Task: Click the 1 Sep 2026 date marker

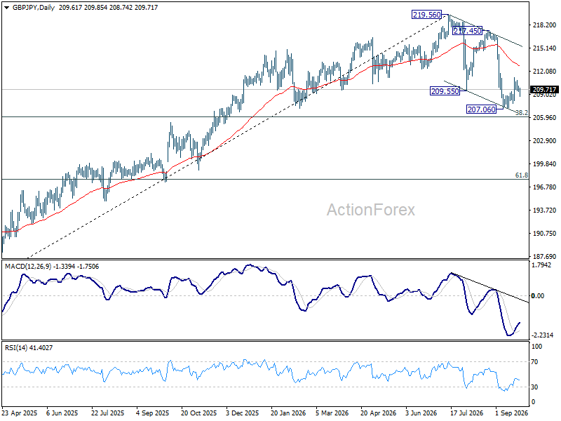Action: tap(511, 413)
